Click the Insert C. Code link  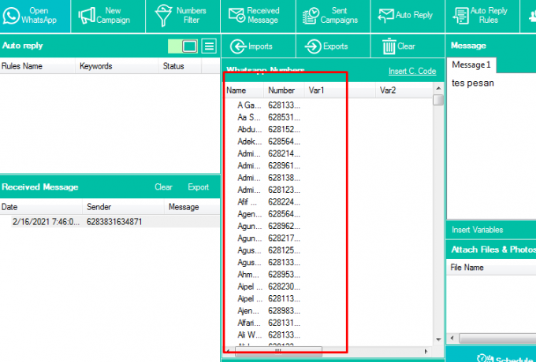[x=411, y=72]
